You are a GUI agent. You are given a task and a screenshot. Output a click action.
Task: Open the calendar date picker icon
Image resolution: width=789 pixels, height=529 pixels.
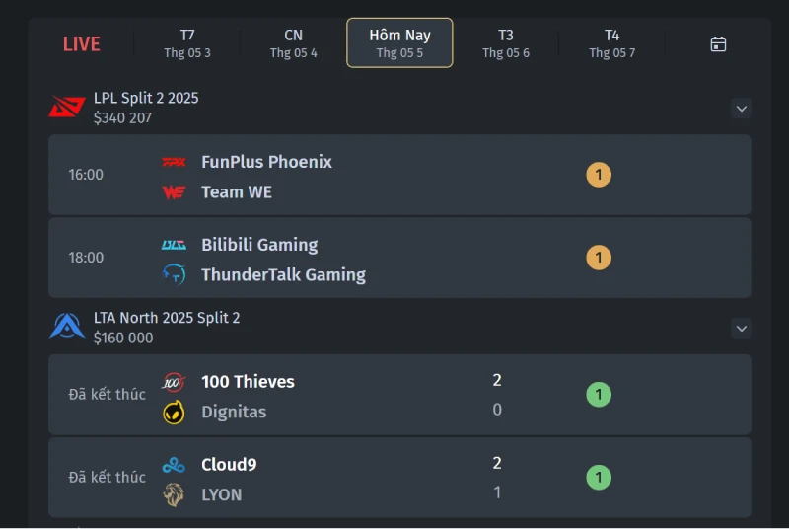(718, 43)
